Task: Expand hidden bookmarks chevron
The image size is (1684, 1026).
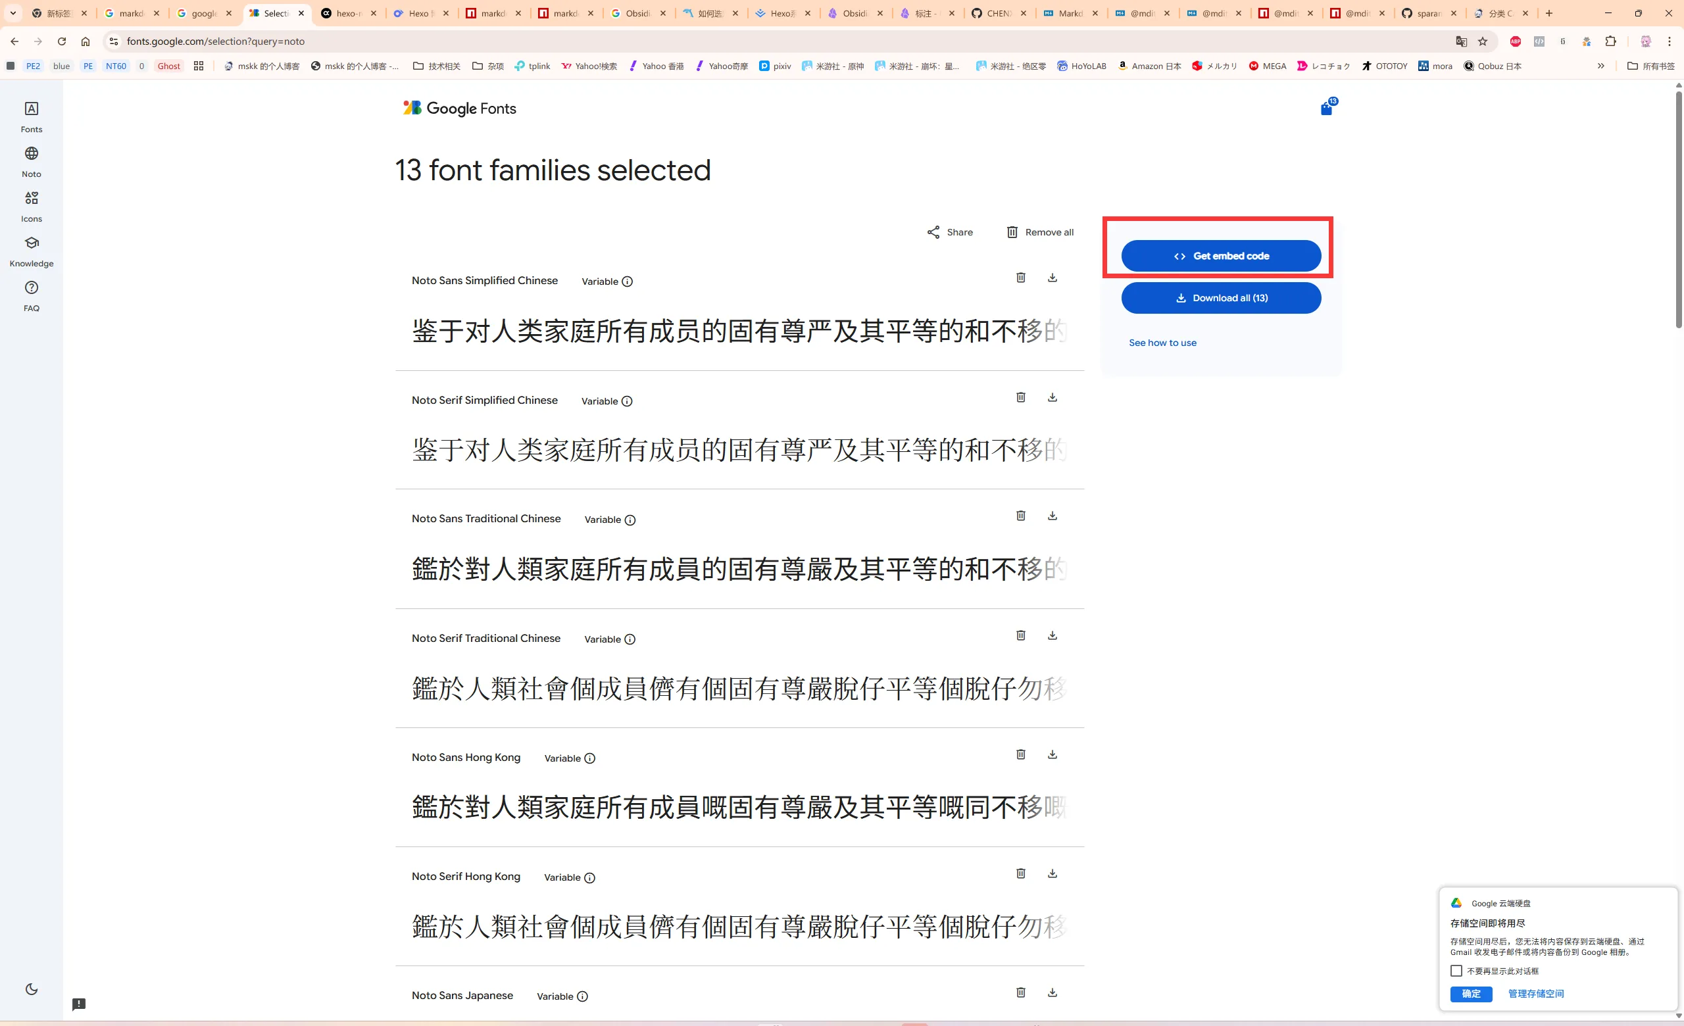Action: [1600, 66]
